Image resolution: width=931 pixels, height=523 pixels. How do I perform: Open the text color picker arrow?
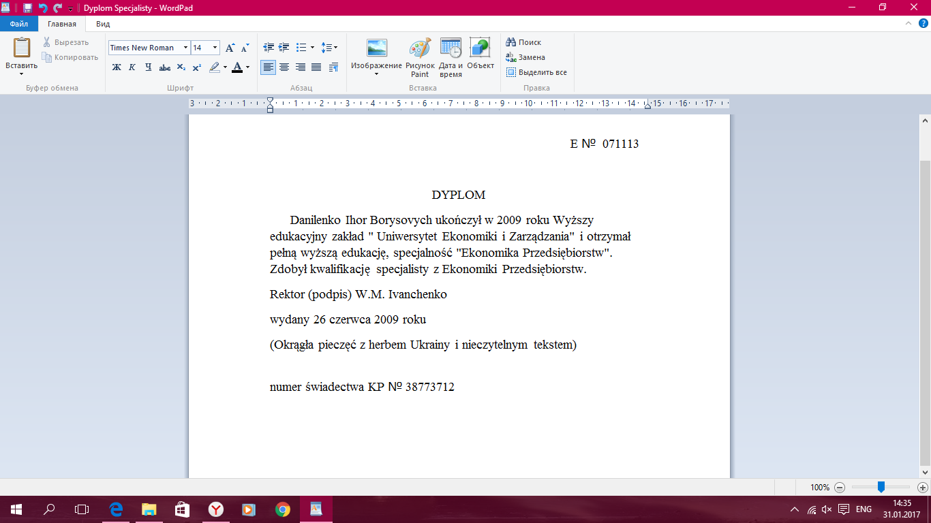click(247, 67)
